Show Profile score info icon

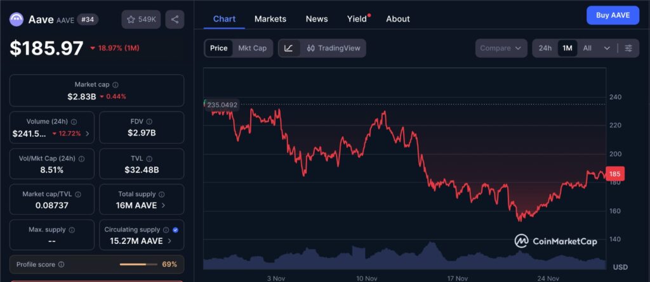(x=62, y=264)
